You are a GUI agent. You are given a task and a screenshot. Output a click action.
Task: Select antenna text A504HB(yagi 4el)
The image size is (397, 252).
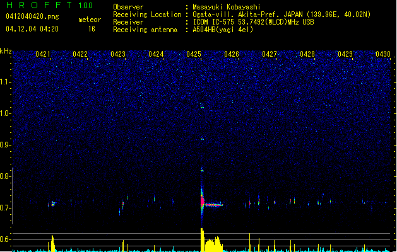click(223, 30)
